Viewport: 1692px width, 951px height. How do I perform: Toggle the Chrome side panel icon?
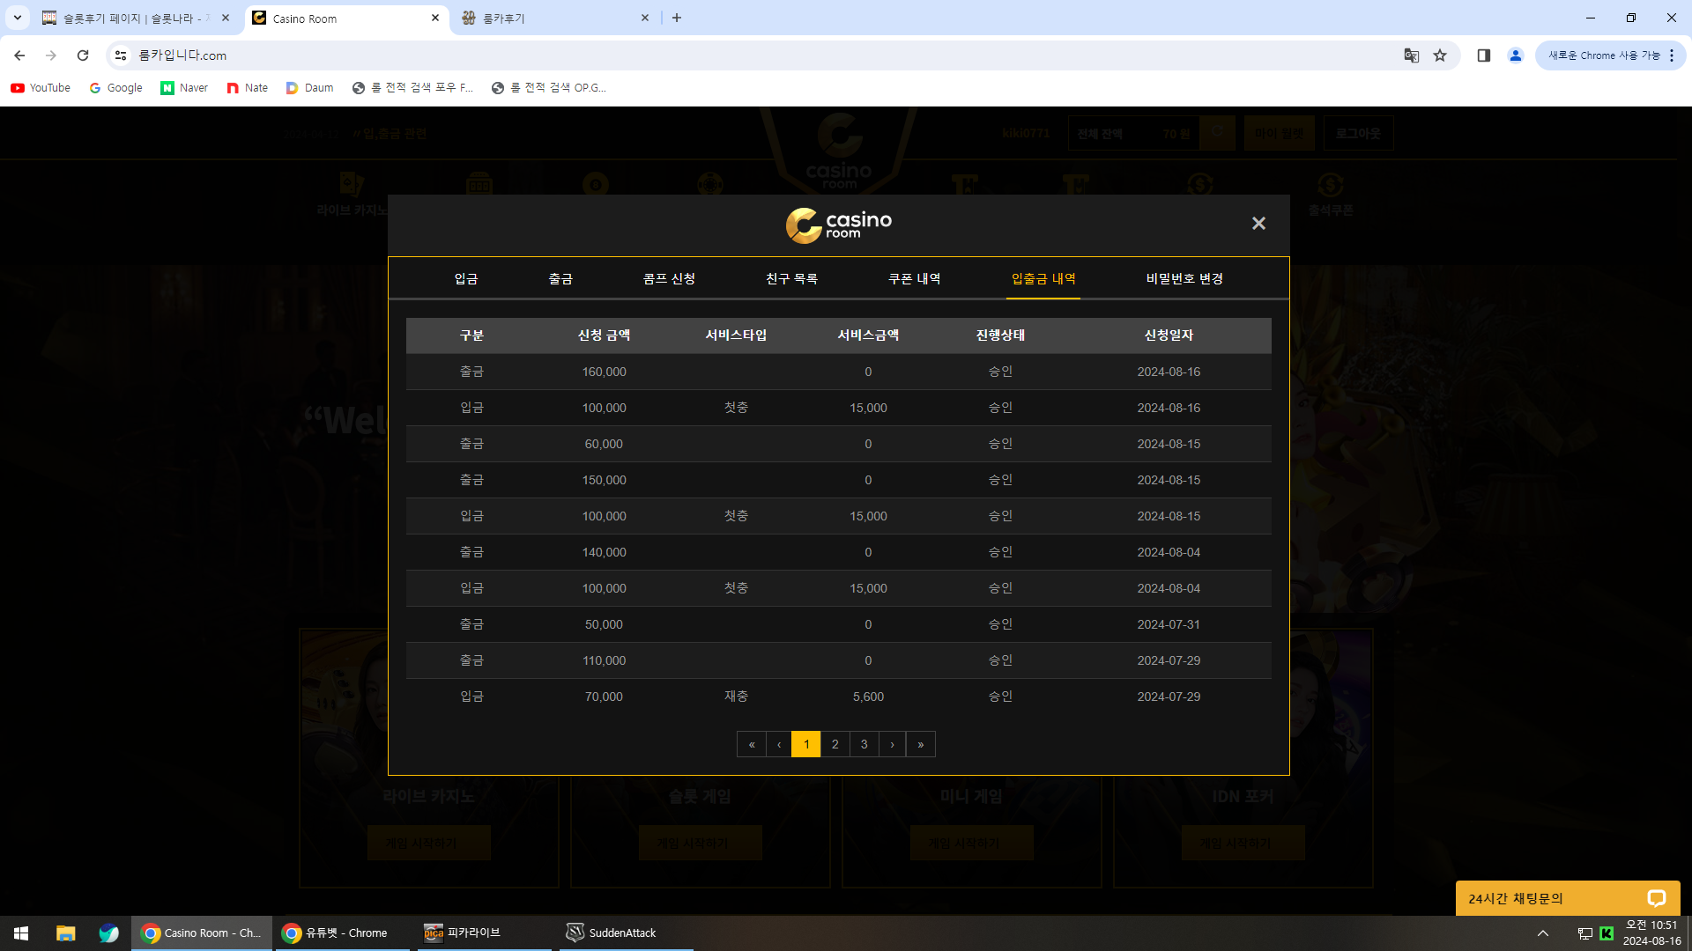[1484, 55]
